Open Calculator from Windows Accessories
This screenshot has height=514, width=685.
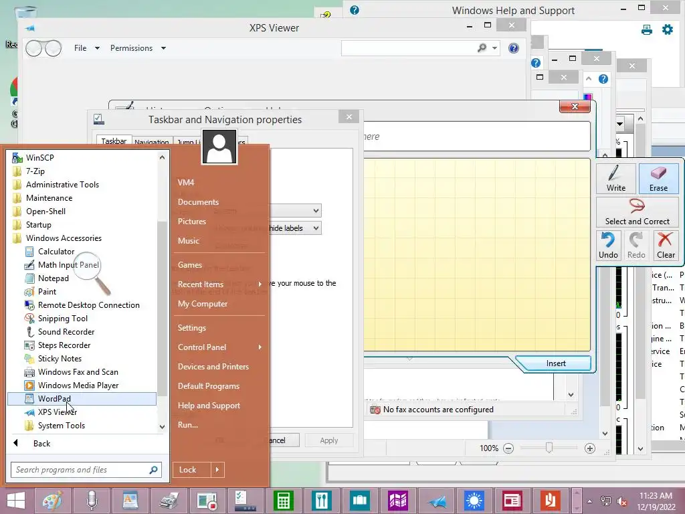pyautogui.click(x=56, y=252)
